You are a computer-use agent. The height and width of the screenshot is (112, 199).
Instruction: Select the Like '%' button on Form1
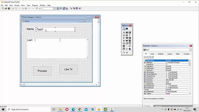[69, 69]
